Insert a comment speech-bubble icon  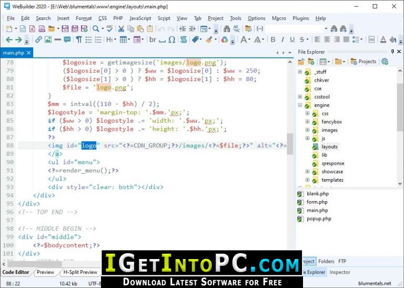click(67, 39)
